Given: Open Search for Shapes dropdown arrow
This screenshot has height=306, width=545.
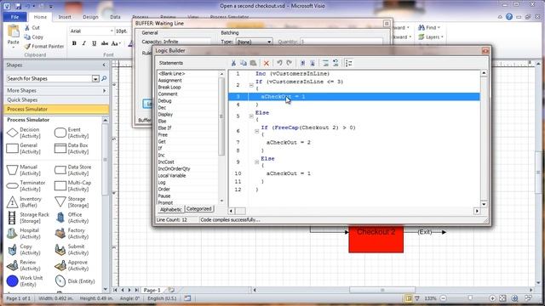Looking at the screenshot, I should pyautogui.click(x=95, y=79).
